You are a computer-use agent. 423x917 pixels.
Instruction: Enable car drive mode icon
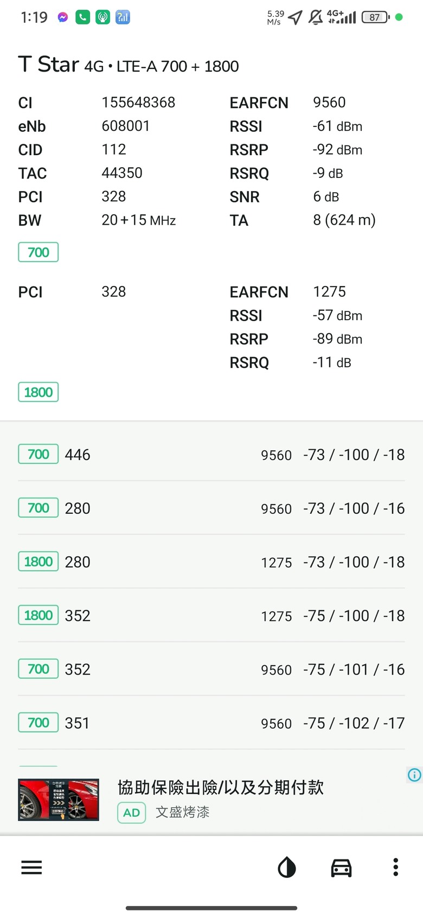click(x=341, y=868)
